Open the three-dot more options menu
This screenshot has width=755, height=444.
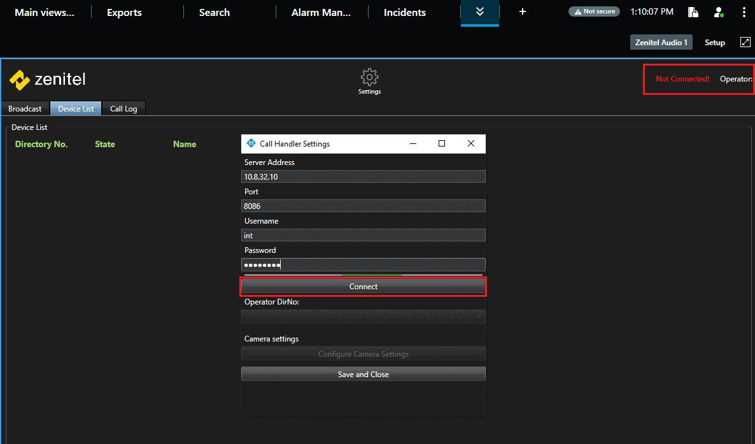[x=744, y=12]
